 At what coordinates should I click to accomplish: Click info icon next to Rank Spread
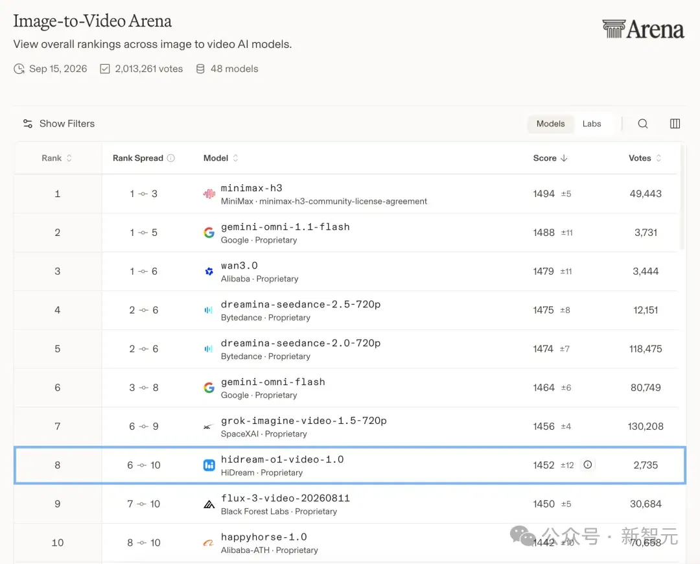[x=171, y=158]
